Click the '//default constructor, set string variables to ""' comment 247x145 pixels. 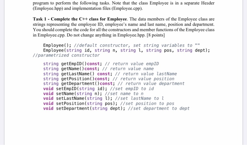click(x=137, y=45)
